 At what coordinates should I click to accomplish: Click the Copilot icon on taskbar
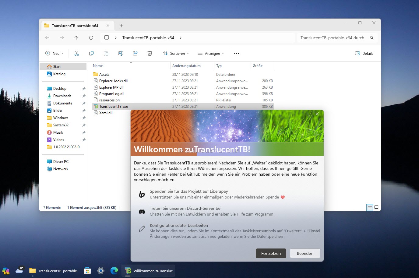pyautogui.click(x=6, y=271)
